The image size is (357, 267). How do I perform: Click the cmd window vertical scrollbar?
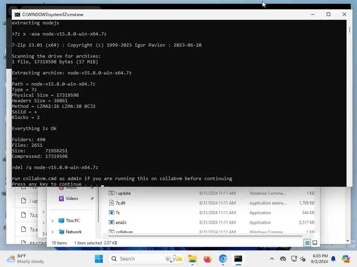pyautogui.click(x=349, y=30)
